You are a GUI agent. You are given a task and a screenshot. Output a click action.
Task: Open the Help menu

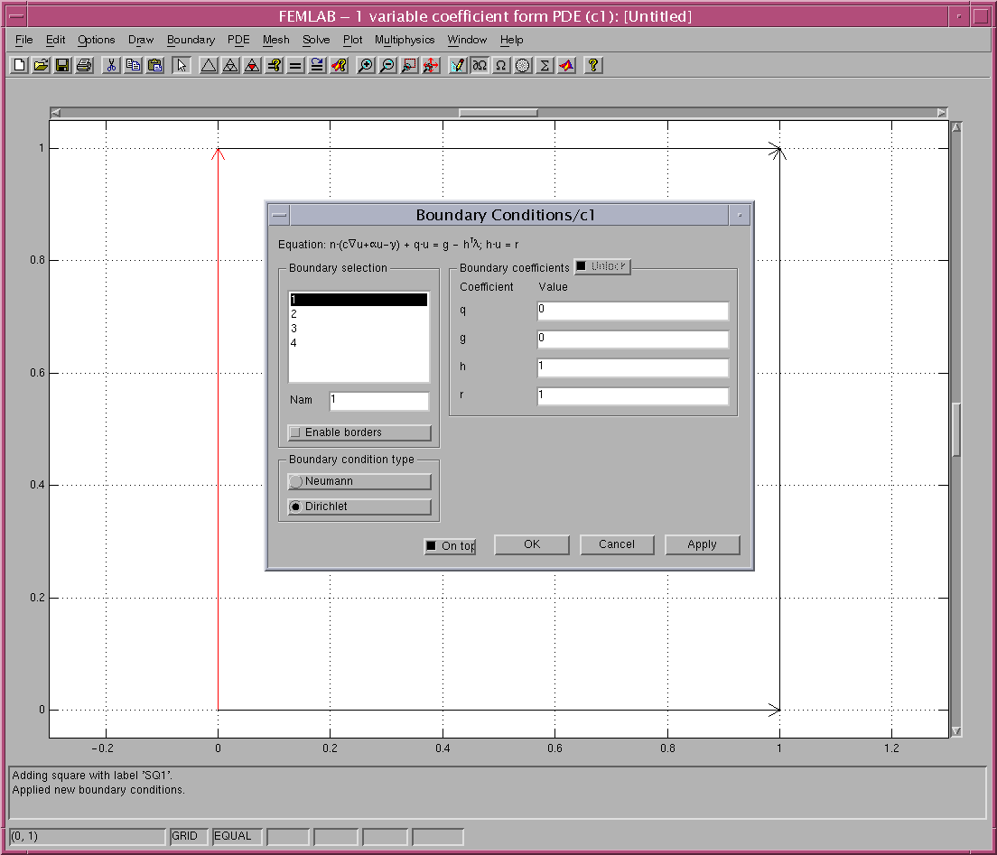(511, 40)
